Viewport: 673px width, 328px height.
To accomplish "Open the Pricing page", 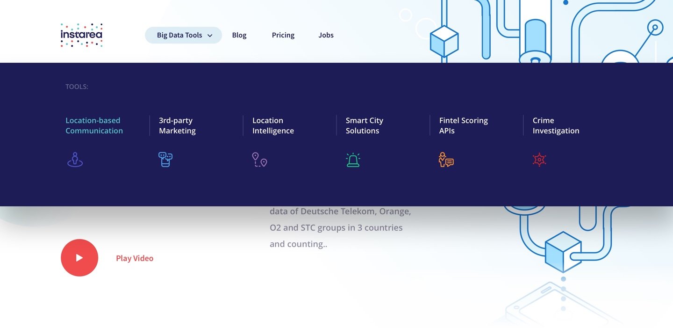I will point(283,35).
